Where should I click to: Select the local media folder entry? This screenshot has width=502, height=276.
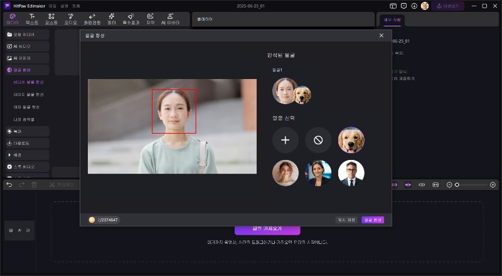click(27, 34)
